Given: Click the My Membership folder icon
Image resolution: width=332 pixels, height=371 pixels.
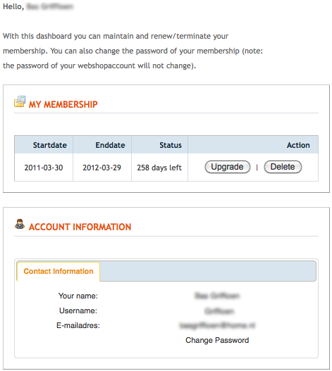Looking at the screenshot, I should pyautogui.click(x=20, y=101).
